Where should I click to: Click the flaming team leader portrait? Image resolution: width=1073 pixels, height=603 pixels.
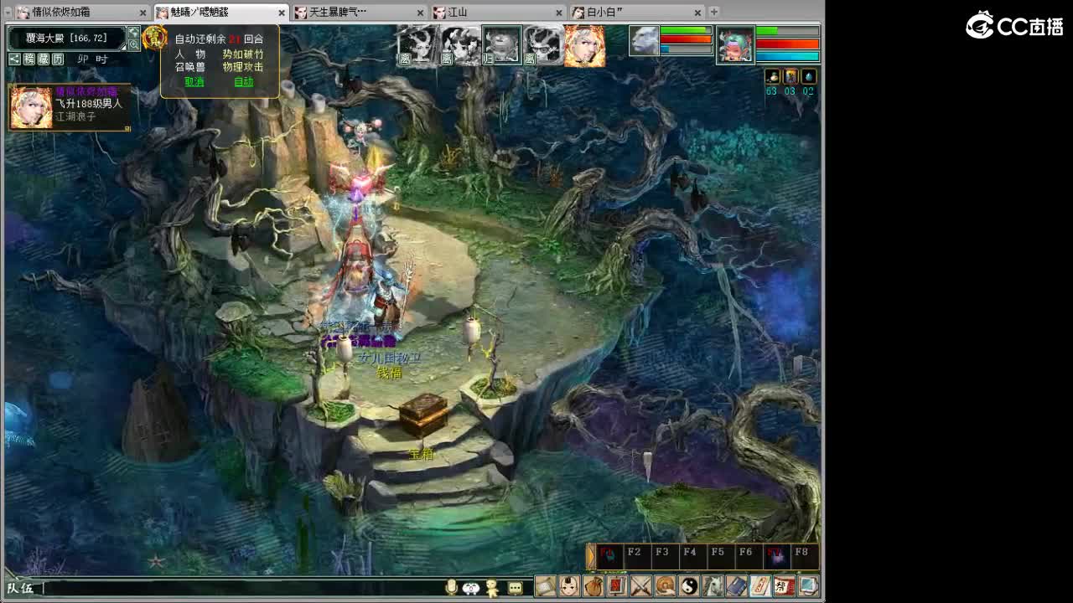585,45
